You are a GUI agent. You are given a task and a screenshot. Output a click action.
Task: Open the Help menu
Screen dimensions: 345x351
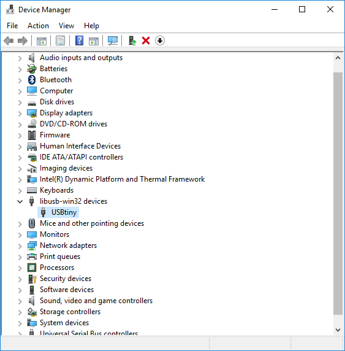(92, 26)
